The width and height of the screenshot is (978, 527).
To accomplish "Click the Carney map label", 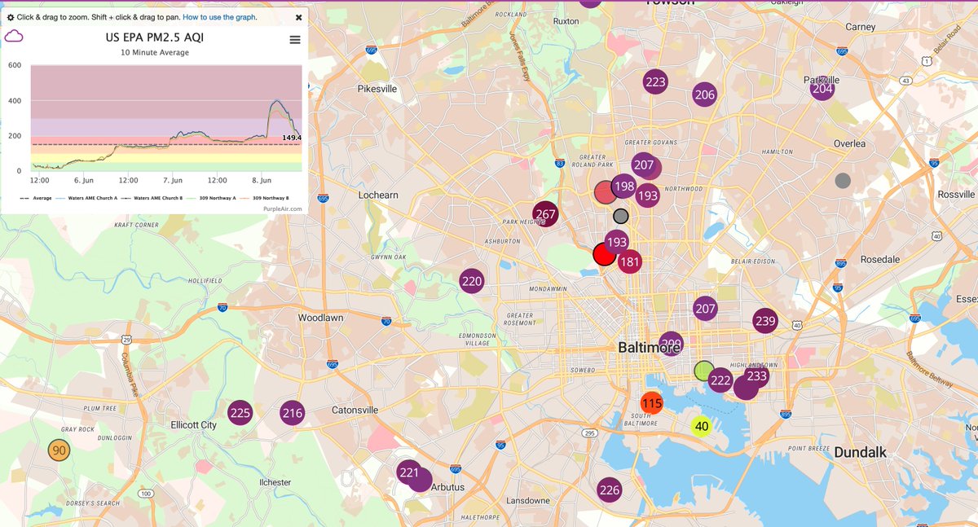I will [860, 27].
